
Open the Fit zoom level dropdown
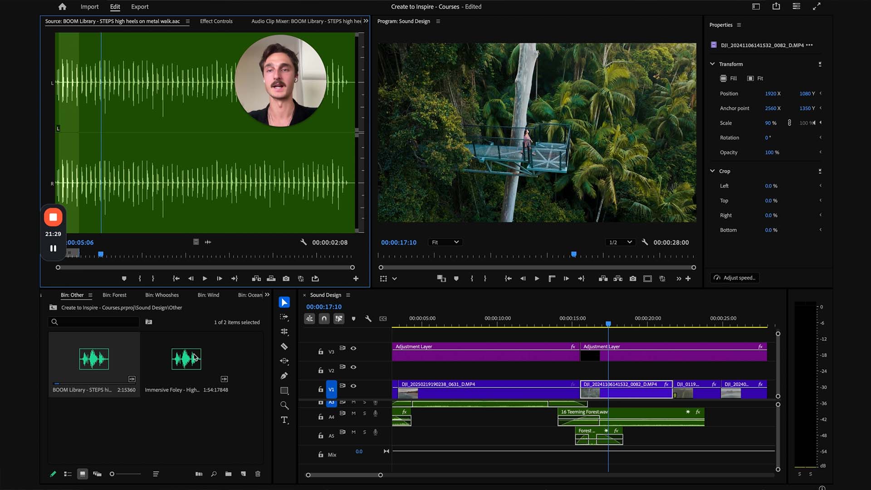(x=445, y=242)
